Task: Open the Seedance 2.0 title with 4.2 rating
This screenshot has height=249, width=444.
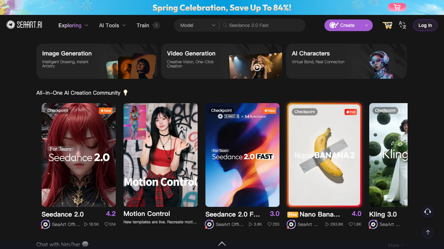Action: 63,214
